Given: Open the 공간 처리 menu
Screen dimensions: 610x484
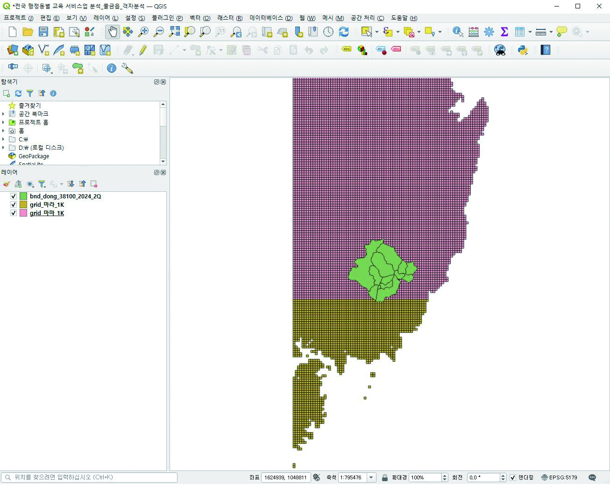Looking at the screenshot, I should 367,18.
